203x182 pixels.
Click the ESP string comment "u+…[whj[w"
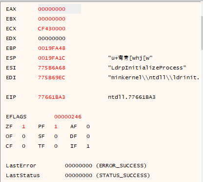130,58
